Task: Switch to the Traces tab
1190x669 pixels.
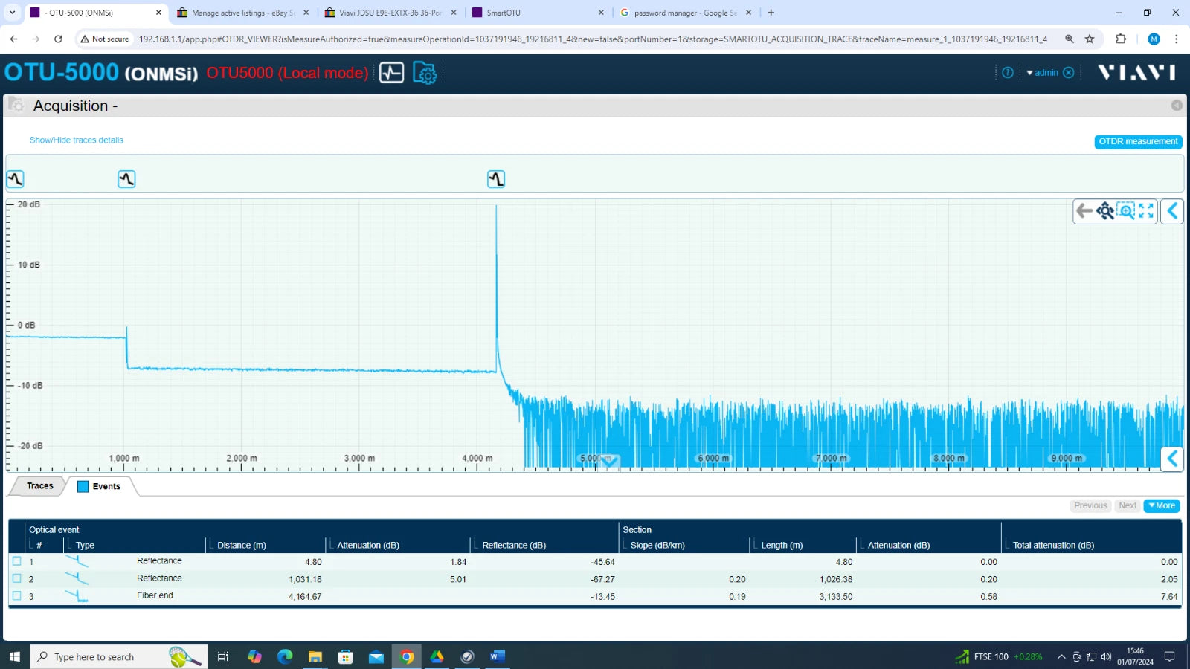Action: coord(39,486)
